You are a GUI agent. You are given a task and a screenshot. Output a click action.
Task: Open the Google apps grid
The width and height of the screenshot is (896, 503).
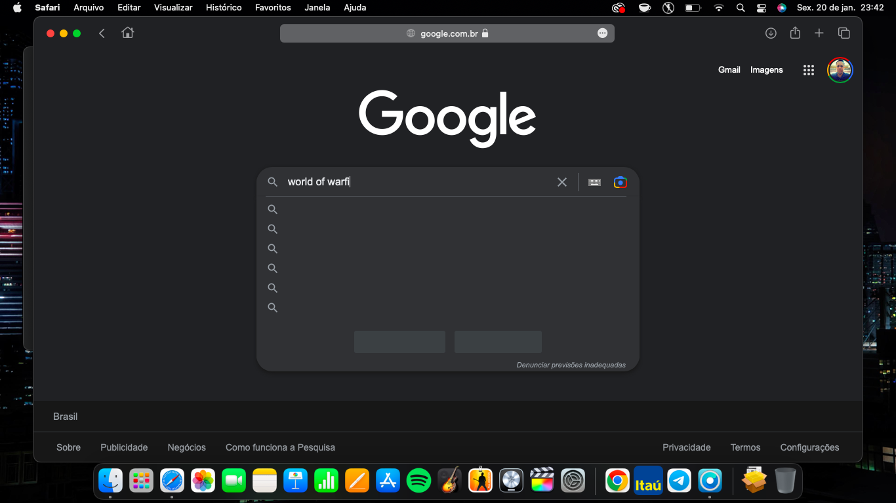click(808, 70)
